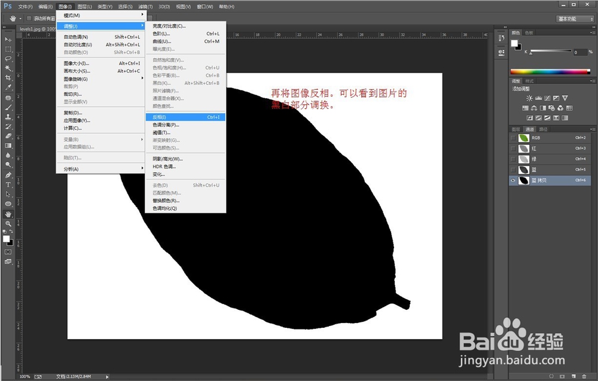Viewport: 598px width, 381px height.
Task: Add Curves adjustment icon
Action: [547, 98]
